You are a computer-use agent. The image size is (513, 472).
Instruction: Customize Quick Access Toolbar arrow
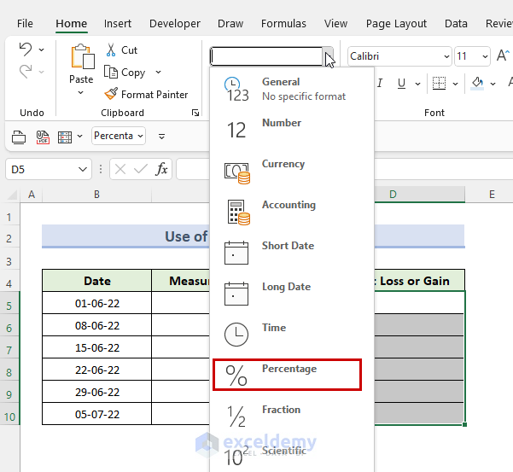tap(161, 137)
